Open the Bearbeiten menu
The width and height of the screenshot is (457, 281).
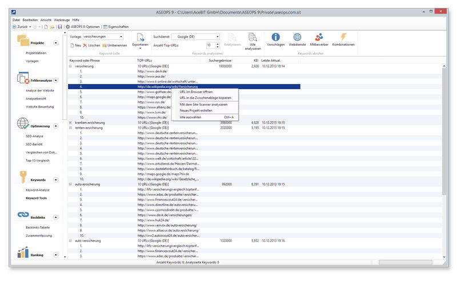coord(30,20)
